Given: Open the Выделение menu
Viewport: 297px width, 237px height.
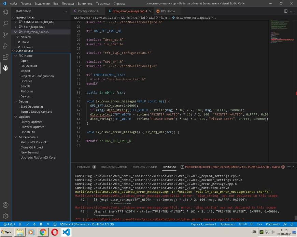Looking at the screenshot, I should pyautogui.click(x=42, y=4).
